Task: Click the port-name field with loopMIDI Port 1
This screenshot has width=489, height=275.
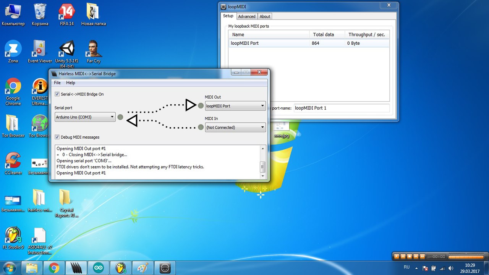Action: 341,108
